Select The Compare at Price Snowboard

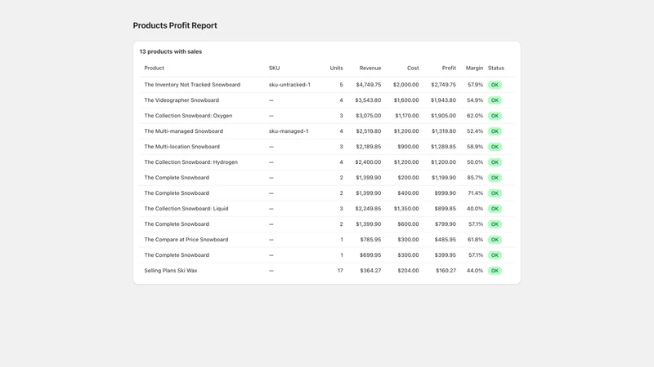click(186, 240)
